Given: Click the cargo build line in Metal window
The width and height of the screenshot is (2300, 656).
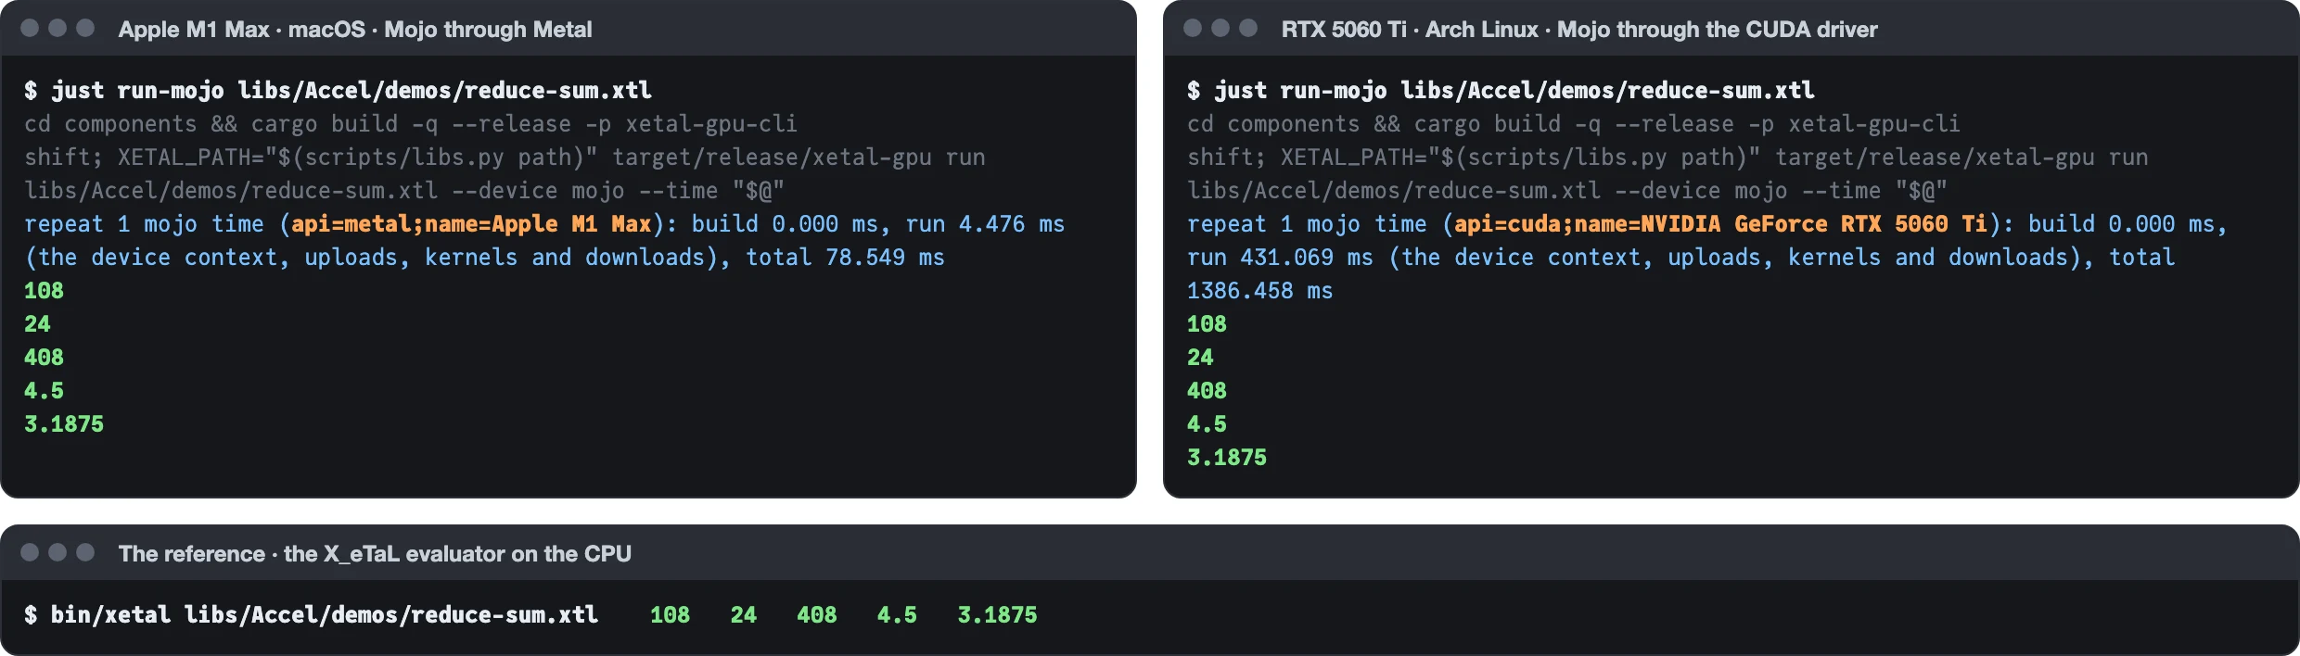Looking at the screenshot, I should (411, 124).
